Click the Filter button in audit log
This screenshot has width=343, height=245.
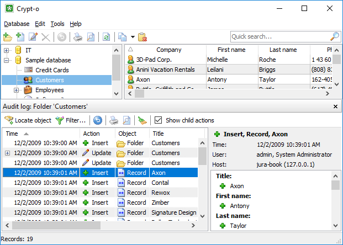point(71,120)
